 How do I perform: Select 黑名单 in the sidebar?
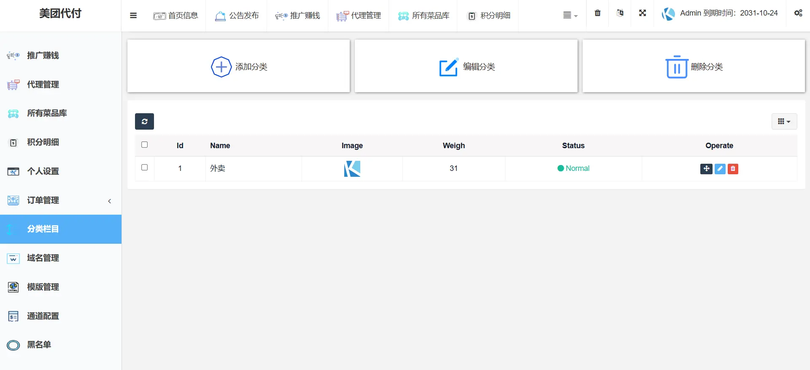[61, 345]
